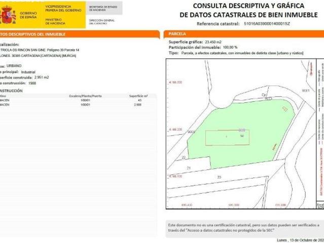Screen dimensions: 324x243
Task: Click the 'Referencia catastral:' label
Action: [218, 24]
